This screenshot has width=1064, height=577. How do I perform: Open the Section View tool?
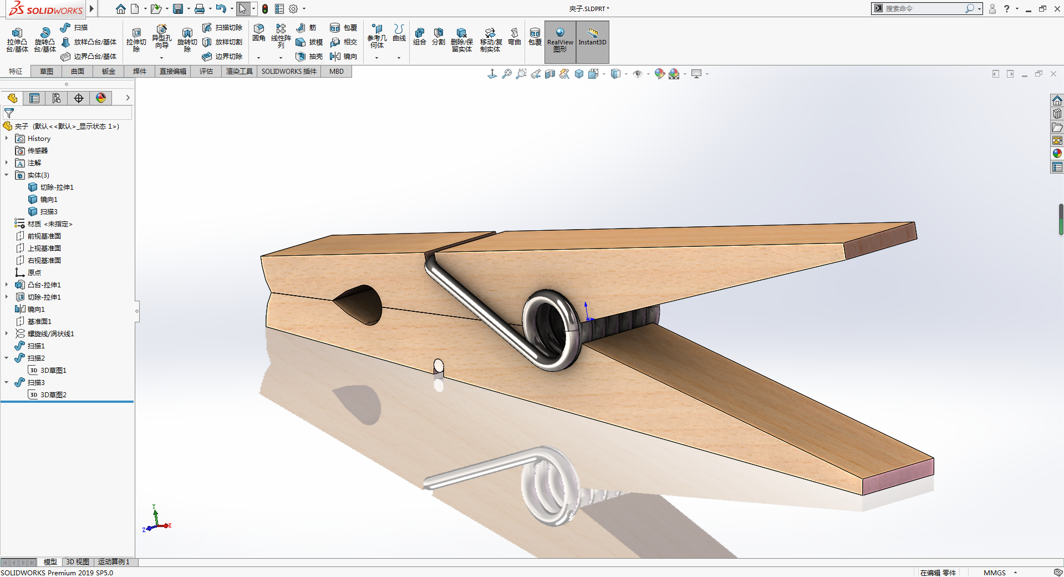pos(550,74)
